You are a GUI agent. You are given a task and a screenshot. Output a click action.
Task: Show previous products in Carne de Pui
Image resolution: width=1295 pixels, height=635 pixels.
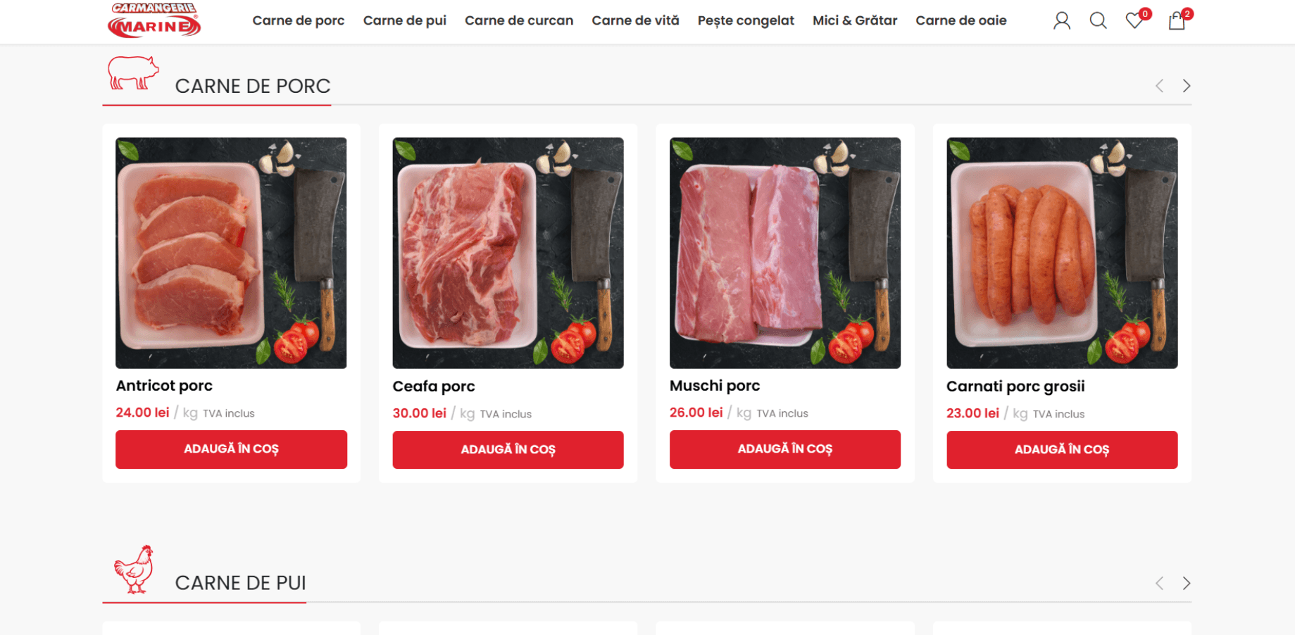[1159, 583]
